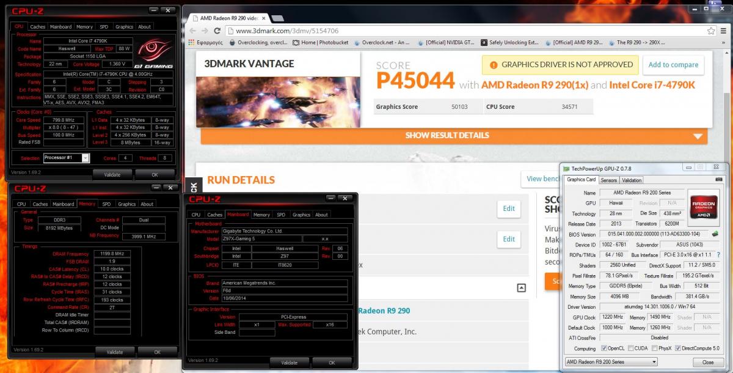Open the Intel Core i7-4790K score link
733x373 pixels.
point(652,85)
